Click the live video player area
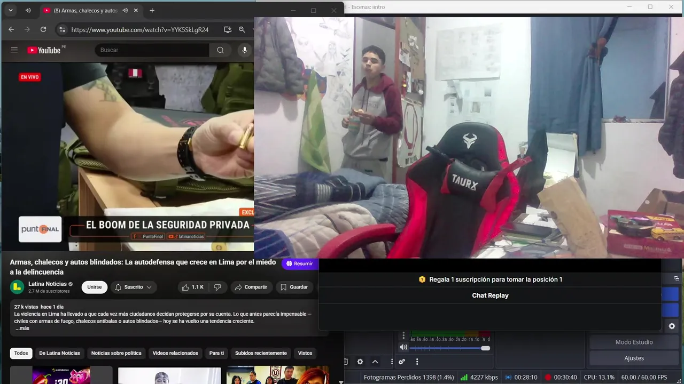Screen dimensions: 684x384 tap(128, 157)
